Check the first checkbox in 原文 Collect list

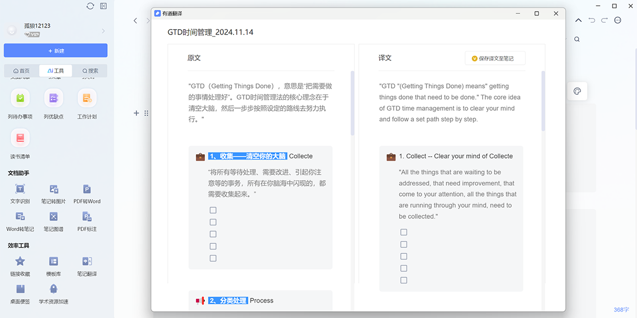[213, 210]
